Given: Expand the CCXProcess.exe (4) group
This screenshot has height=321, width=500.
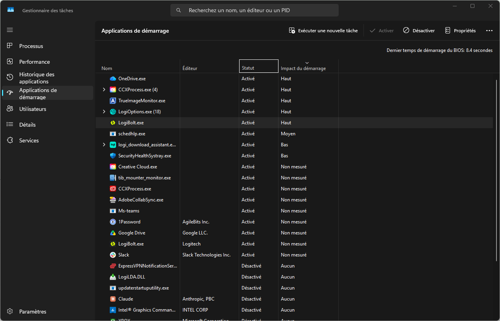Looking at the screenshot, I should click(104, 90).
